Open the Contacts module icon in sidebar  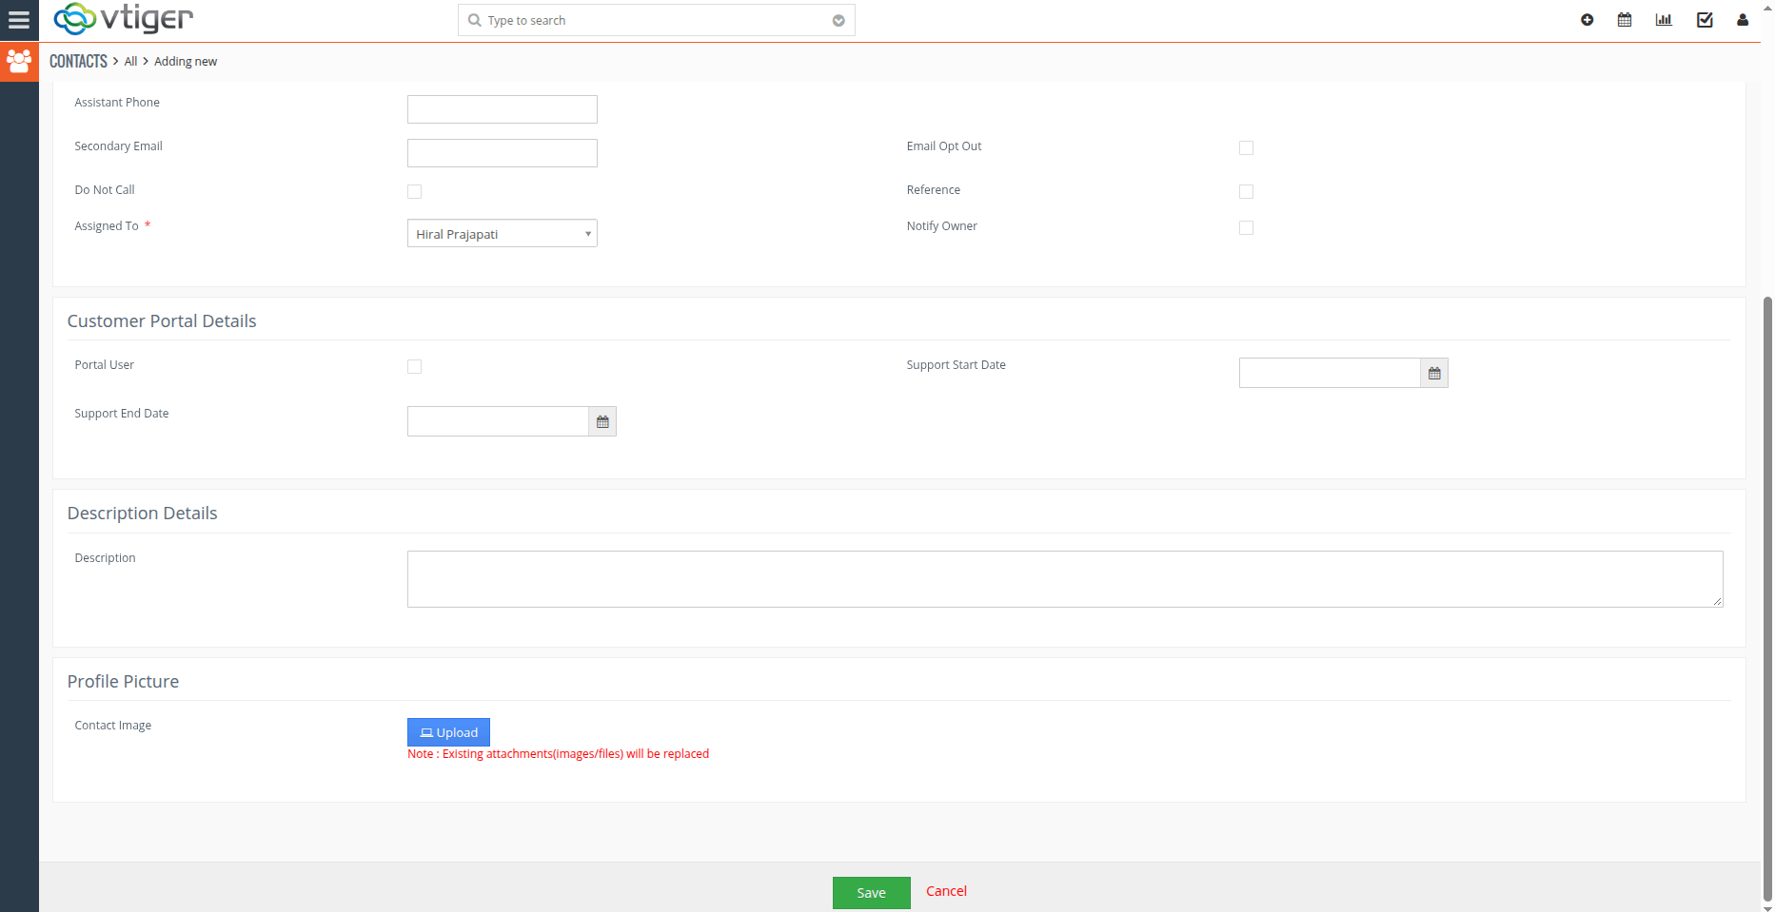(19, 62)
